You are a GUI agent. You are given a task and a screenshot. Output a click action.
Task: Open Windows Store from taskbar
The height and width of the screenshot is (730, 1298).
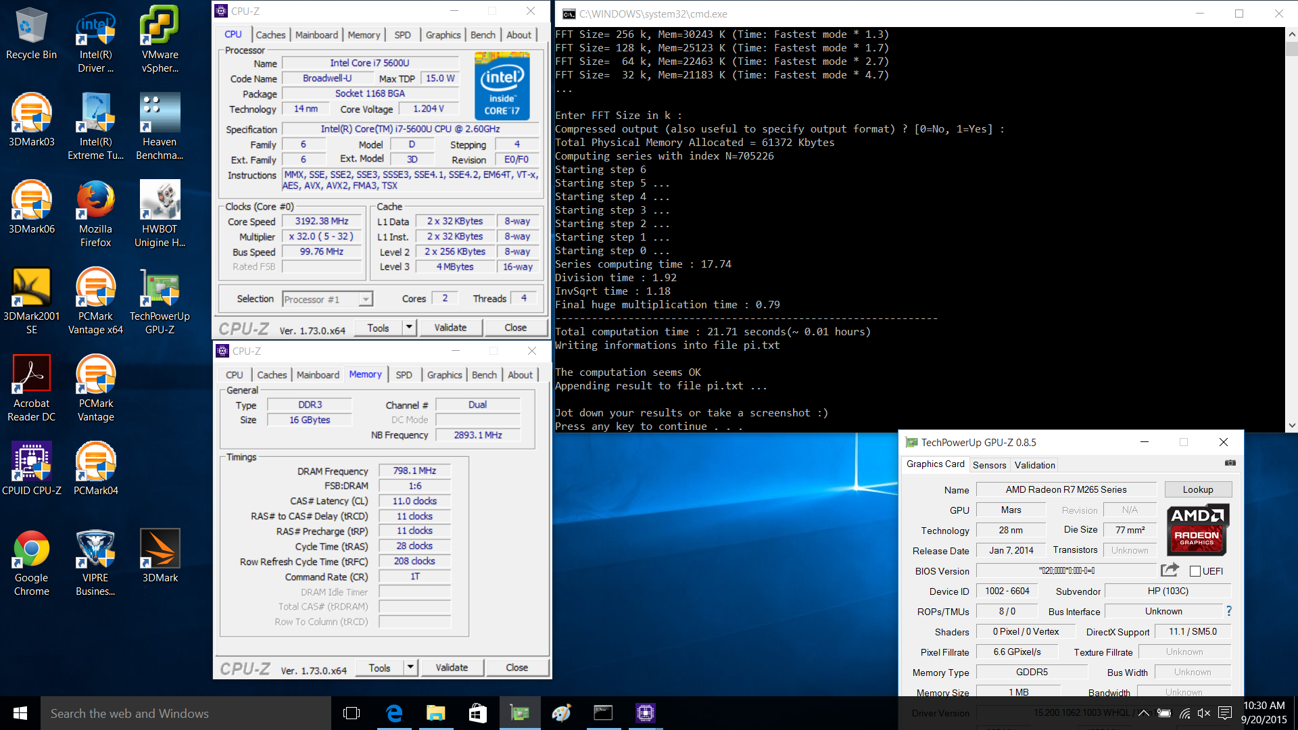(478, 713)
